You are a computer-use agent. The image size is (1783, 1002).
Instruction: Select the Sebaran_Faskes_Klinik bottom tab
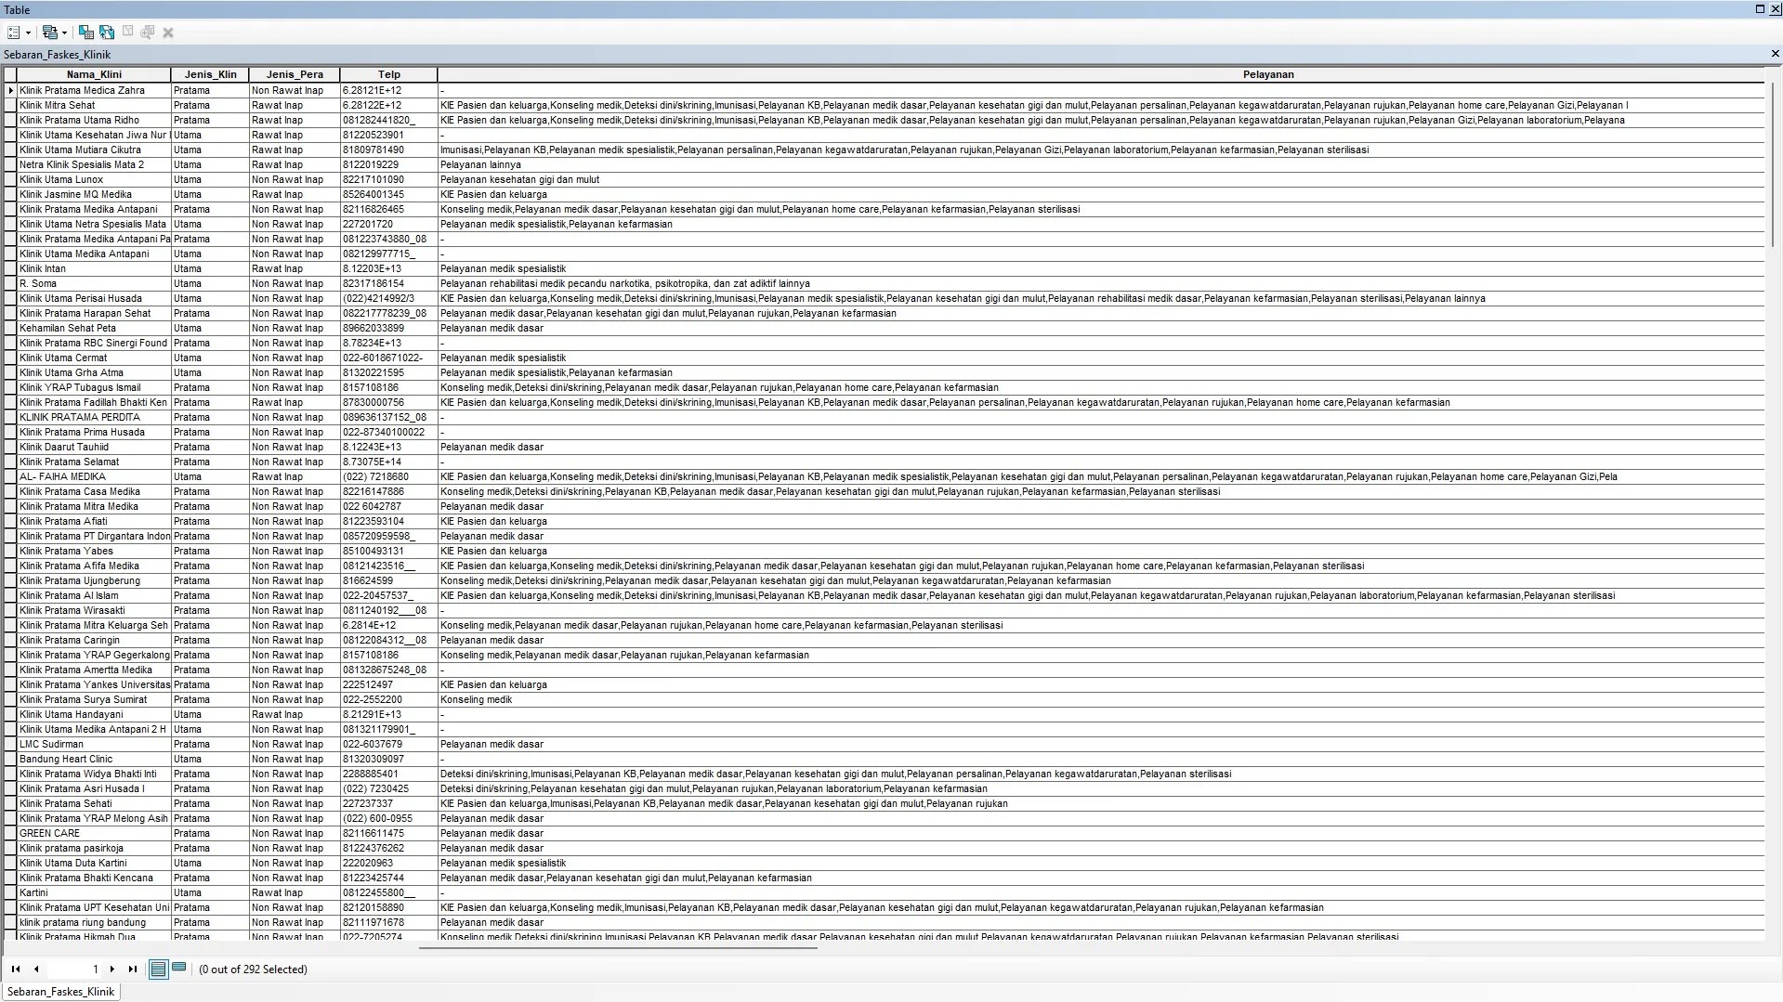click(x=61, y=992)
